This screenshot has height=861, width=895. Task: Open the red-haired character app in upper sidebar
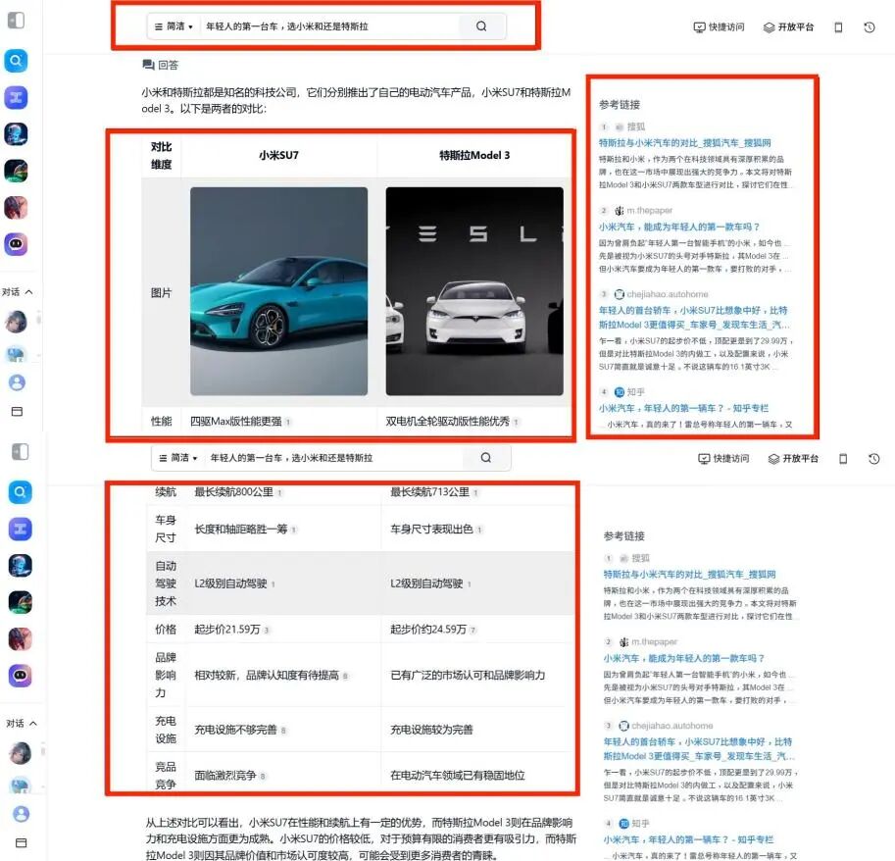(16, 207)
